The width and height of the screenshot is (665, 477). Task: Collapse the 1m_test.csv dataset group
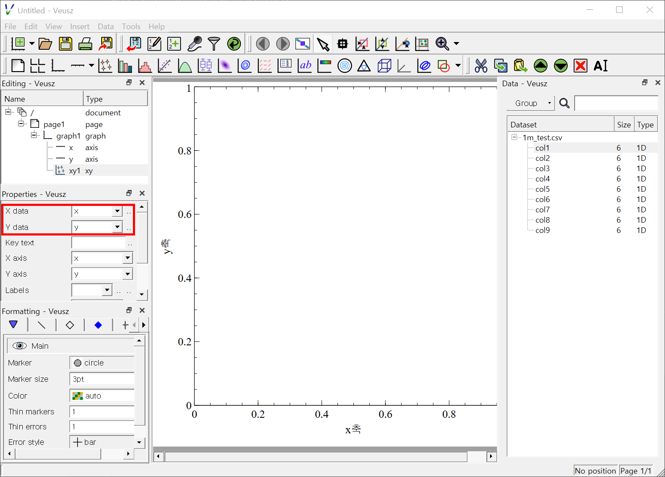point(515,137)
